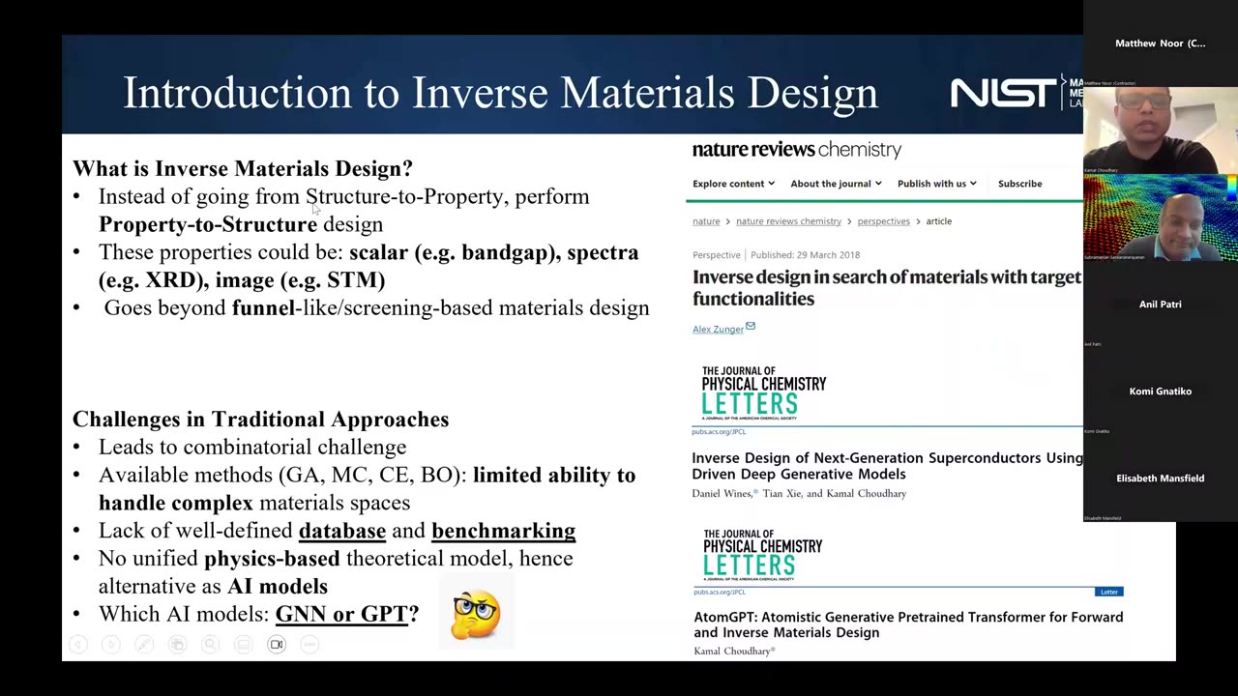This screenshot has width=1238, height=696.
Task: Expand the Publish with us dropdown
Action: tap(936, 184)
